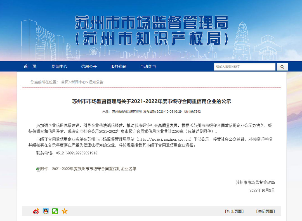Click 关闭页面 to close the page
This screenshot has height=221, width=302.
pyautogui.click(x=265, y=211)
